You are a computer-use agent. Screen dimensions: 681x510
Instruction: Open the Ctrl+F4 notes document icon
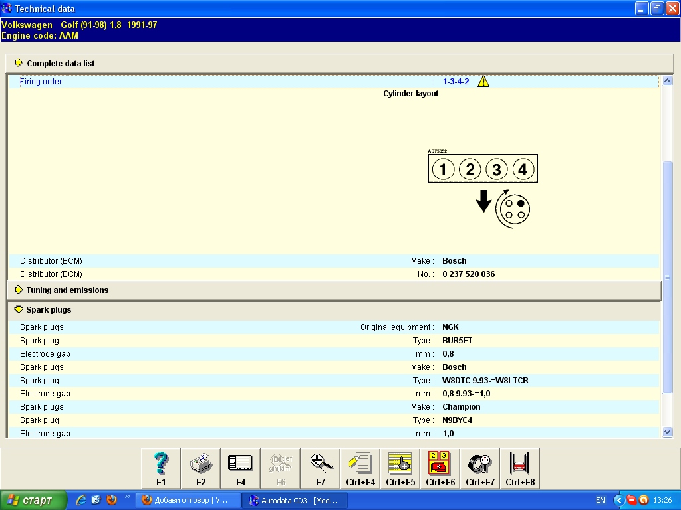coord(360,468)
